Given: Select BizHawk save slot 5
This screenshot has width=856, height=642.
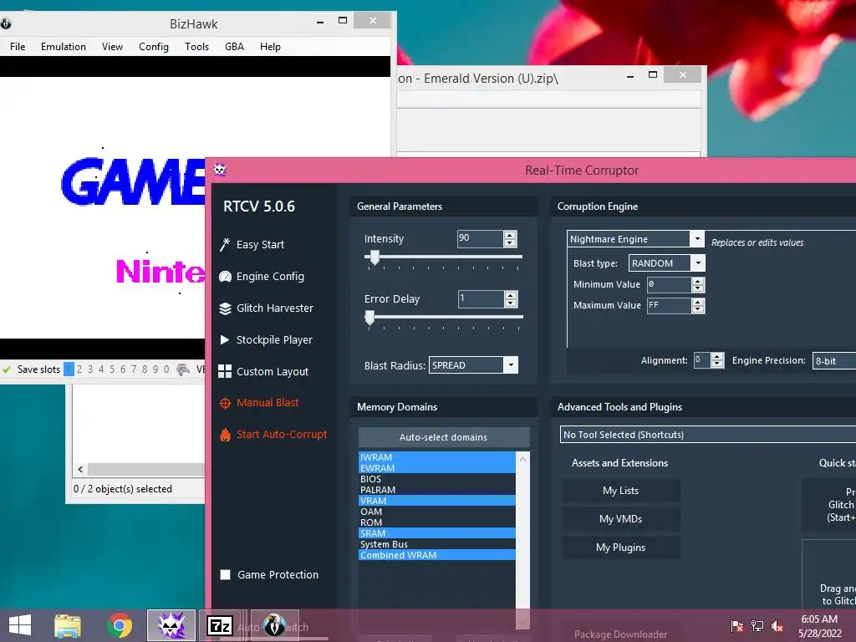Looking at the screenshot, I should pos(112,369).
